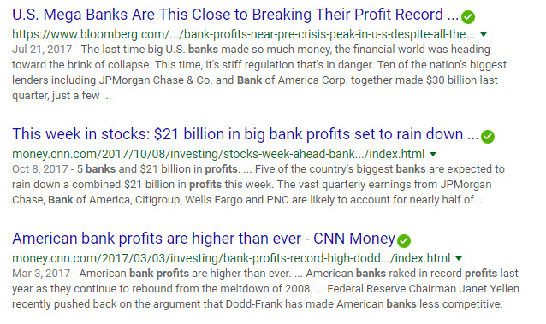Screen dimensions: 546x324
Task: Open American bank profits are higher headline
Action: point(204,239)
